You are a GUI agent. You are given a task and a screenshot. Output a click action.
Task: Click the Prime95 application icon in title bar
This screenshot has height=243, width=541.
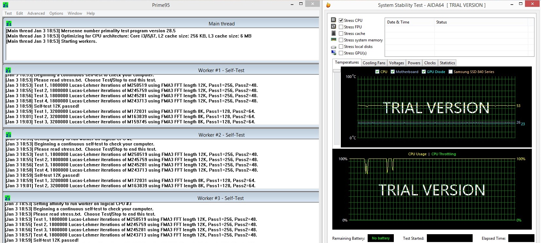(x=6, y=5)
